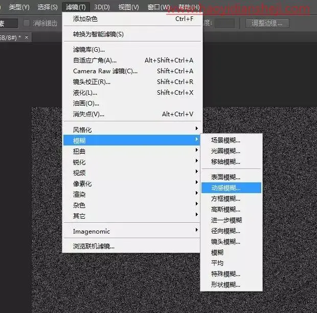Select plain 模糊 in blur submenu
This screenshot has width=317, height=313.
click(232, 253)
